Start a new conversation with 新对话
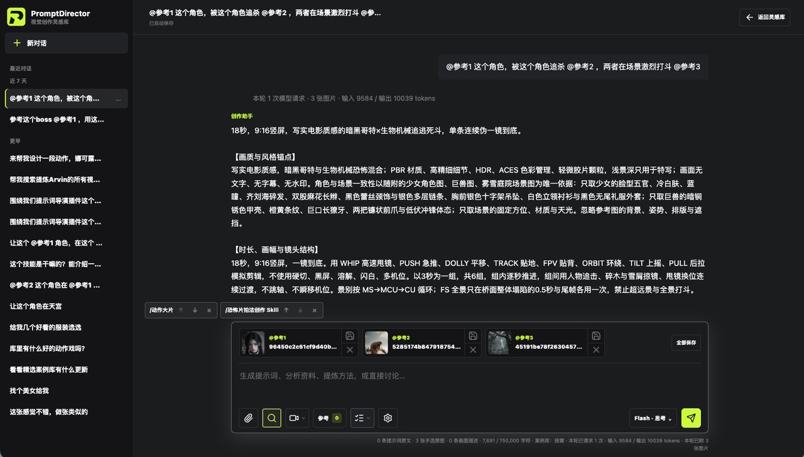 point(67,43)
